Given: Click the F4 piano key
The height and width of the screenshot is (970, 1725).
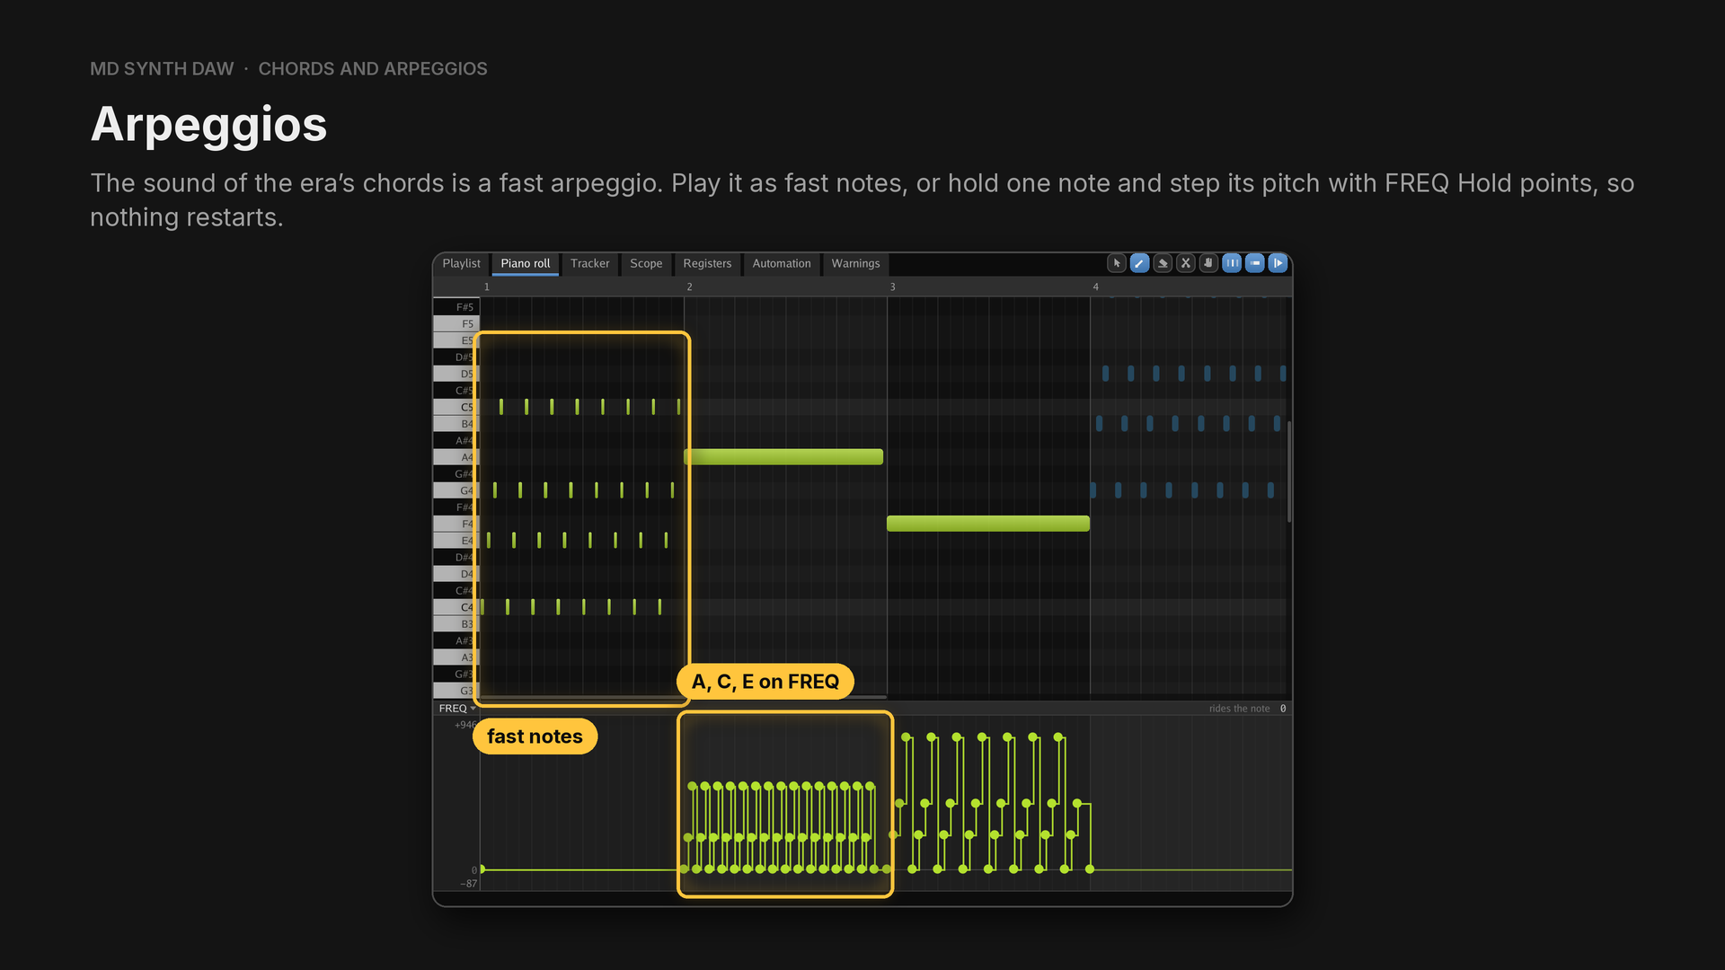Looking at the screenshot, I should point(456,524).
